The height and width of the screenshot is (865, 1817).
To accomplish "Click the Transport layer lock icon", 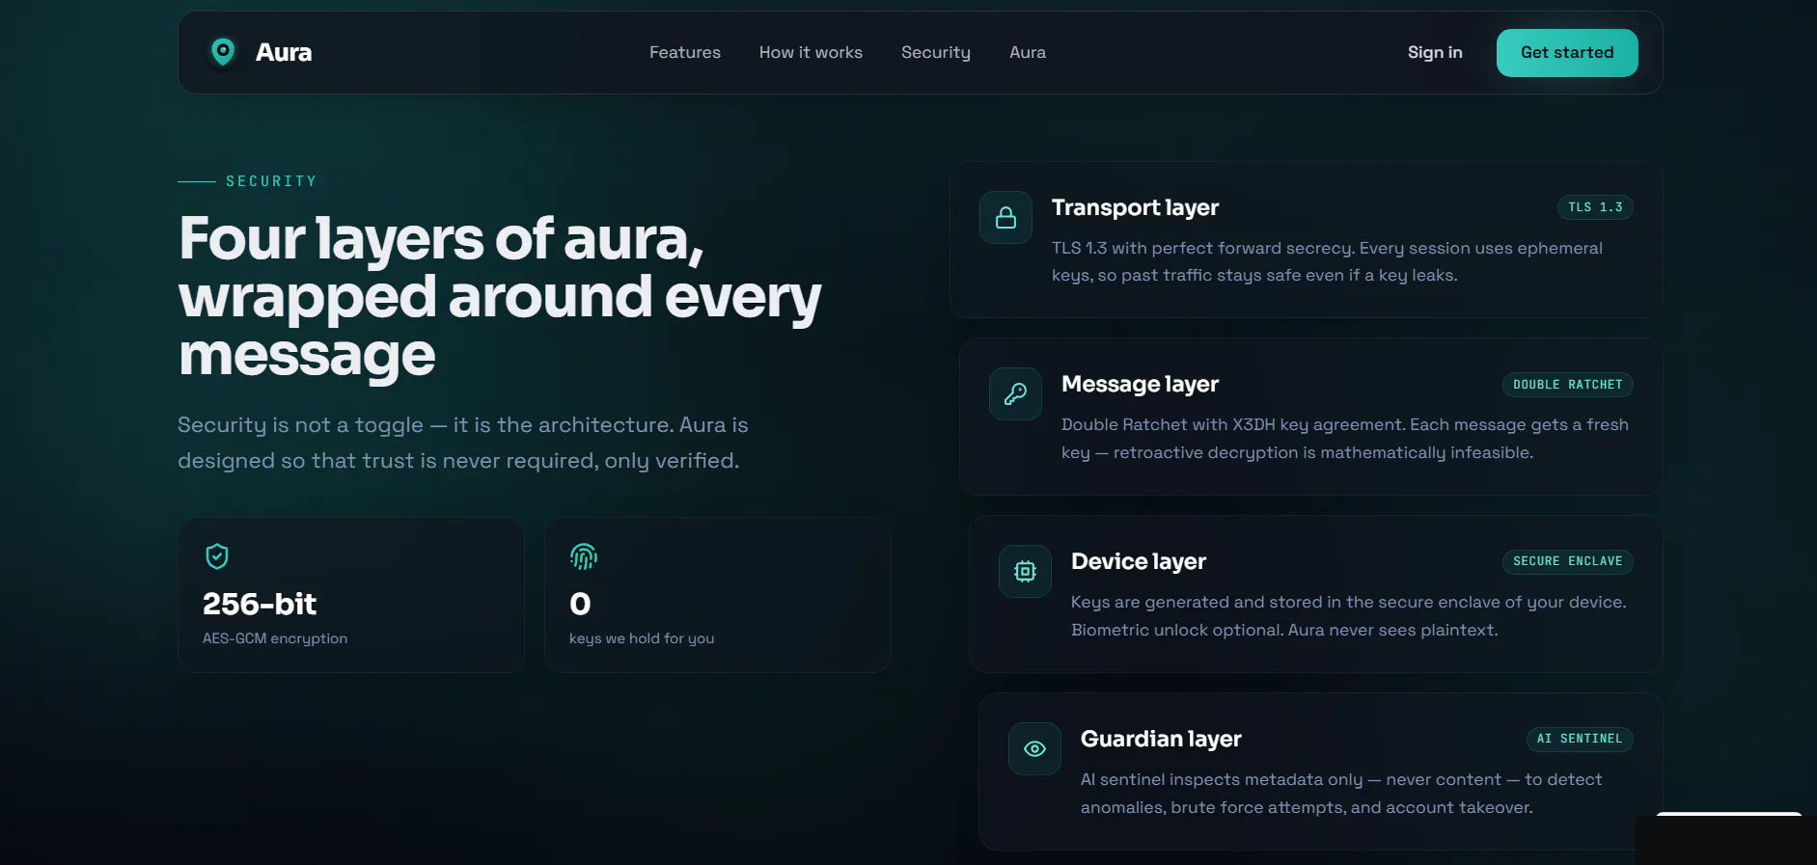I will (1005, 217).
